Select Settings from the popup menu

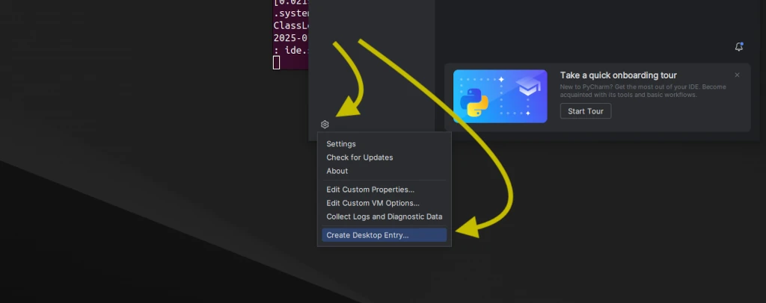point(384,144)
